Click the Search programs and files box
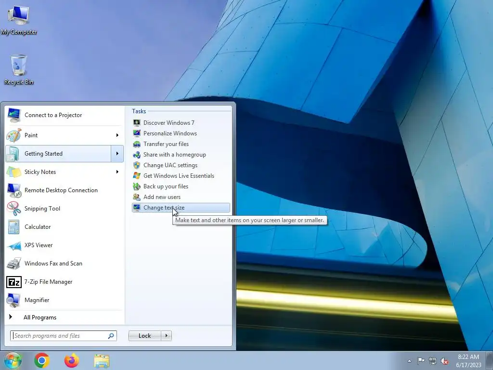 pyautogui.click(x=63, y=336)
